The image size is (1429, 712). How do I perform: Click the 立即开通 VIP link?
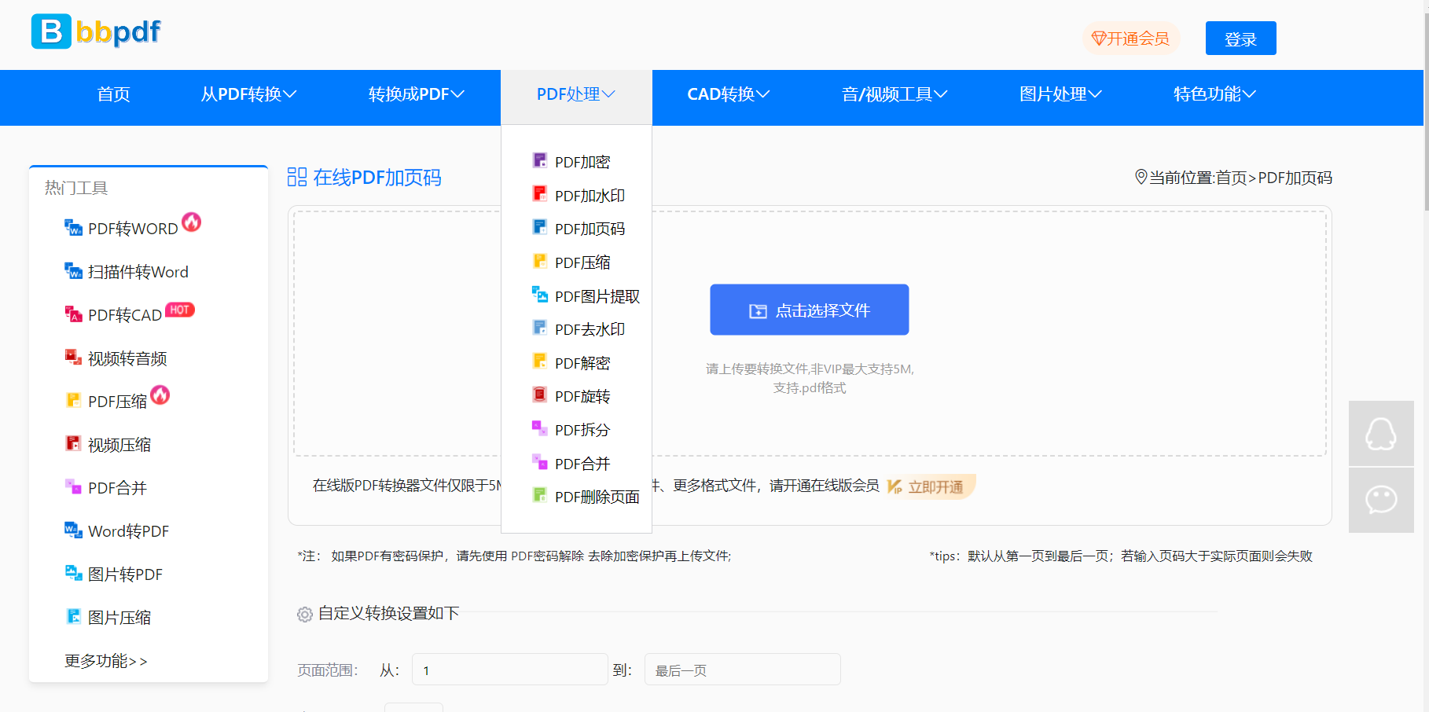pos(931,486)
